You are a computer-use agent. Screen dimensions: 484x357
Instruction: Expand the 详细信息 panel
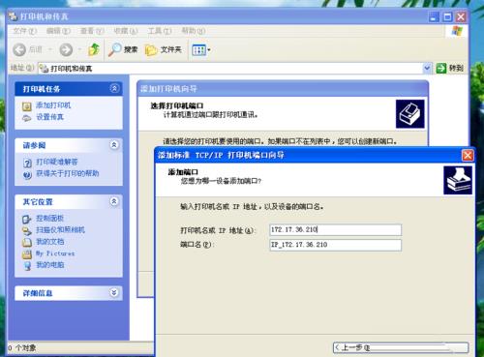pyautogui.click(x=114, y=293)
